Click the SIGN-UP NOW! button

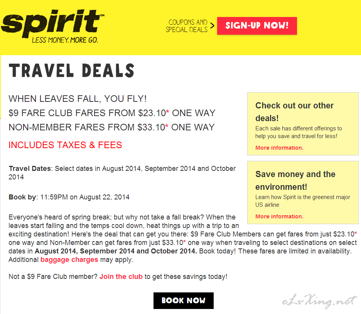point(257,26)
